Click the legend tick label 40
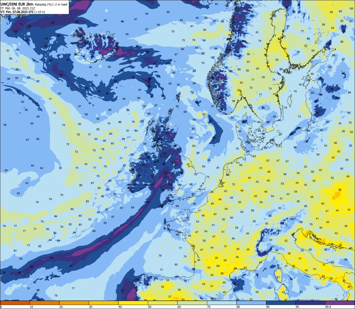Image resolution: width=355 pixels, height=309 pixels. coord(120,307)
